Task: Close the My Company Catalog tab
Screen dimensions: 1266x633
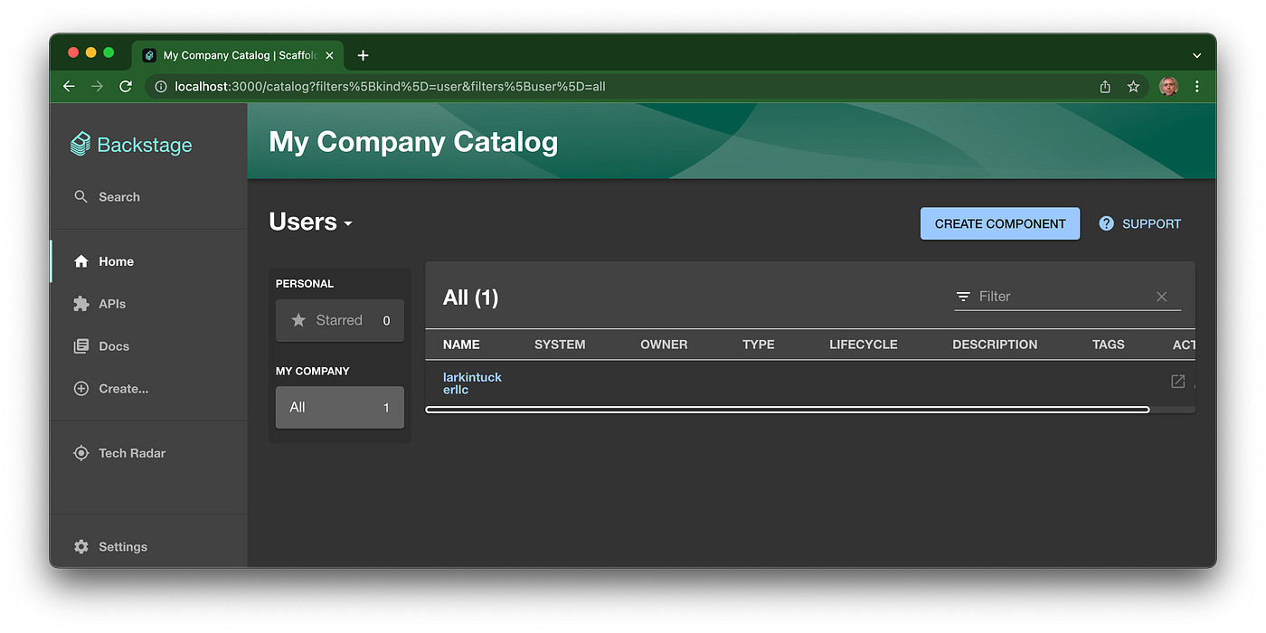Action: coord(330,55)
